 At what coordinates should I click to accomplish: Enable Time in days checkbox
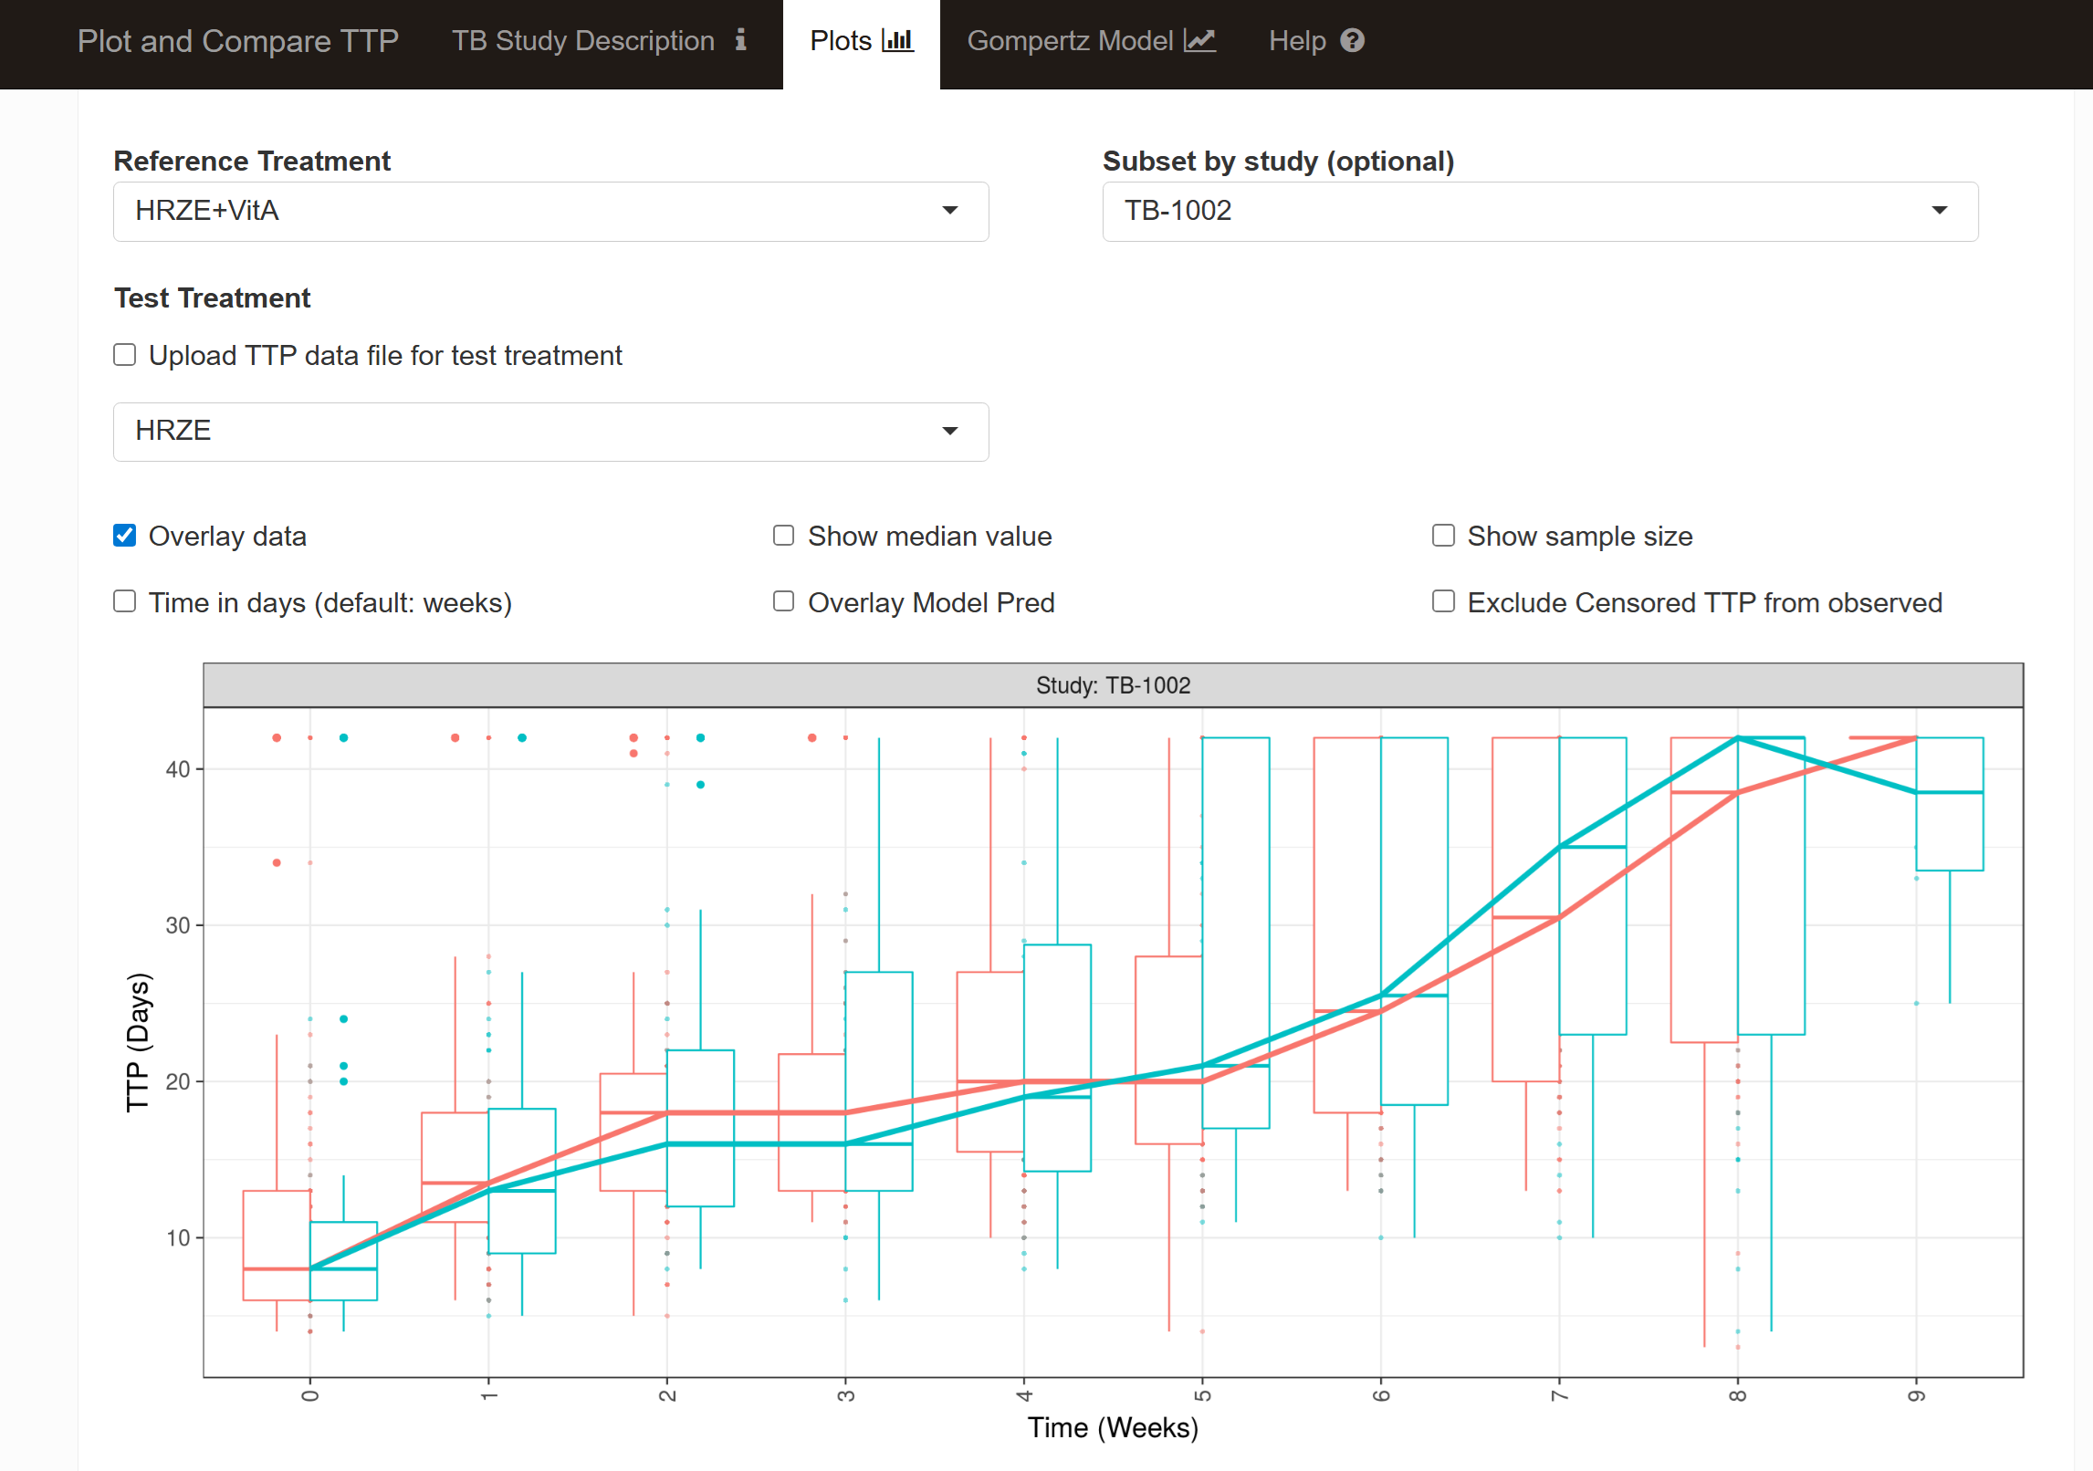(x=125, y=601)
